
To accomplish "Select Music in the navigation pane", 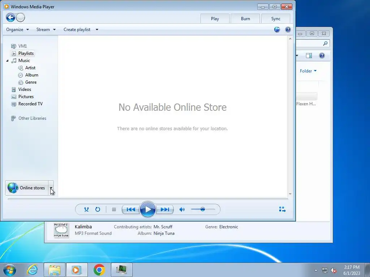I will click(x=21, y=61).
